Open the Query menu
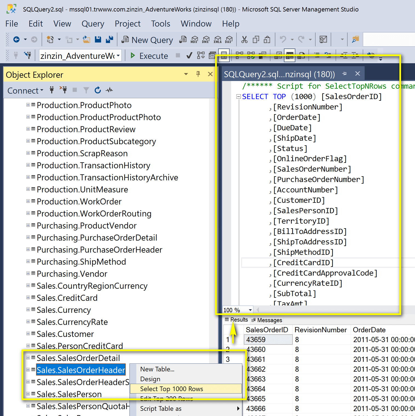Viewport: 415px width, 416px height. pos(93,24)
